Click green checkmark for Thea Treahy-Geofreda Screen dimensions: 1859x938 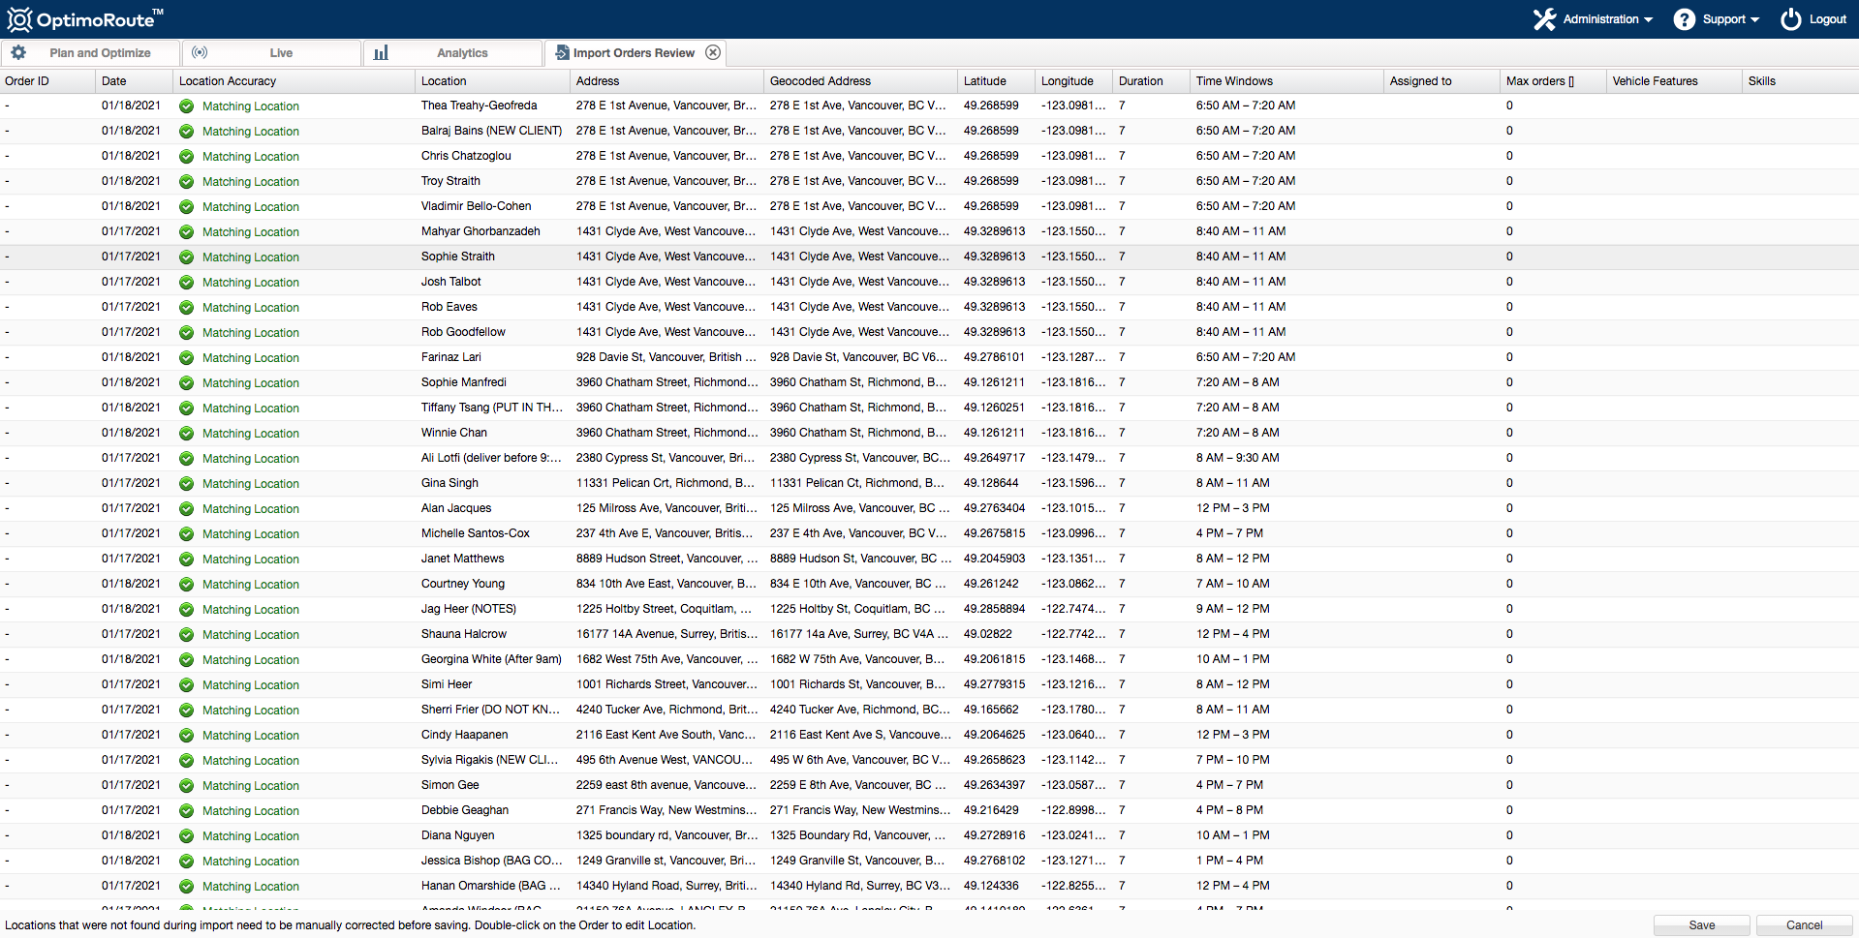coord(187,106)
